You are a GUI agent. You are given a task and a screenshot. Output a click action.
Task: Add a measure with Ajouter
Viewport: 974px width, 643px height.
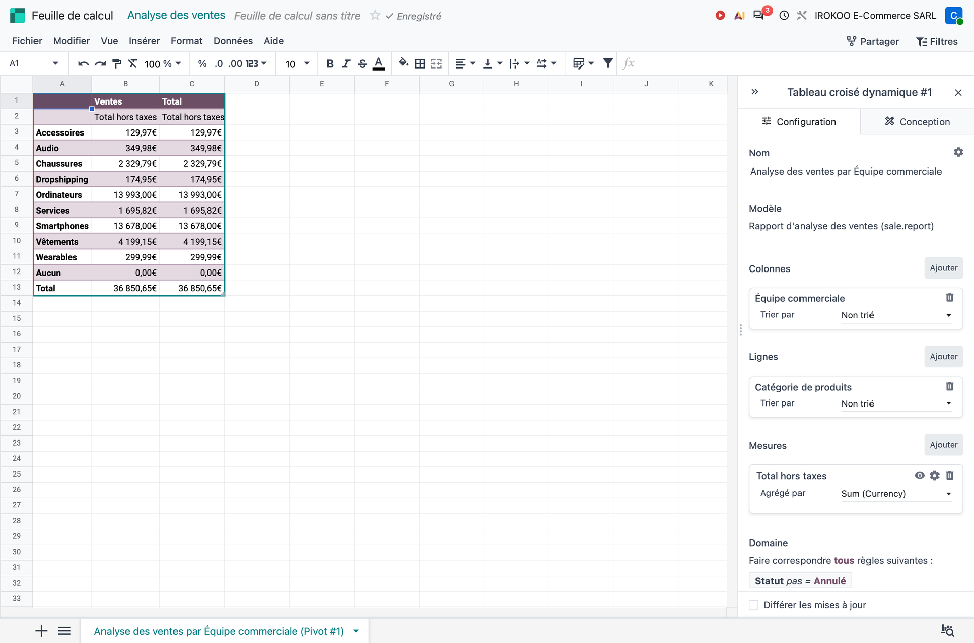[944, 445]
